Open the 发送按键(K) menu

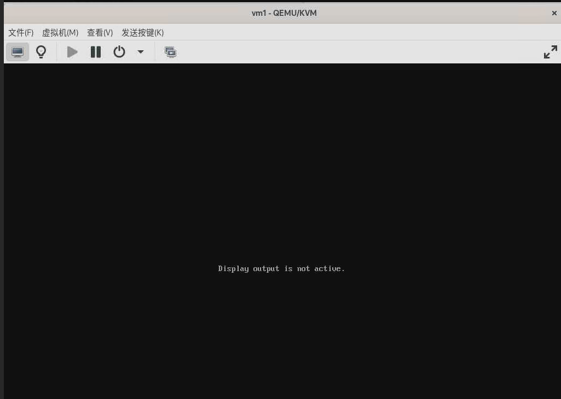pos(142,33)
